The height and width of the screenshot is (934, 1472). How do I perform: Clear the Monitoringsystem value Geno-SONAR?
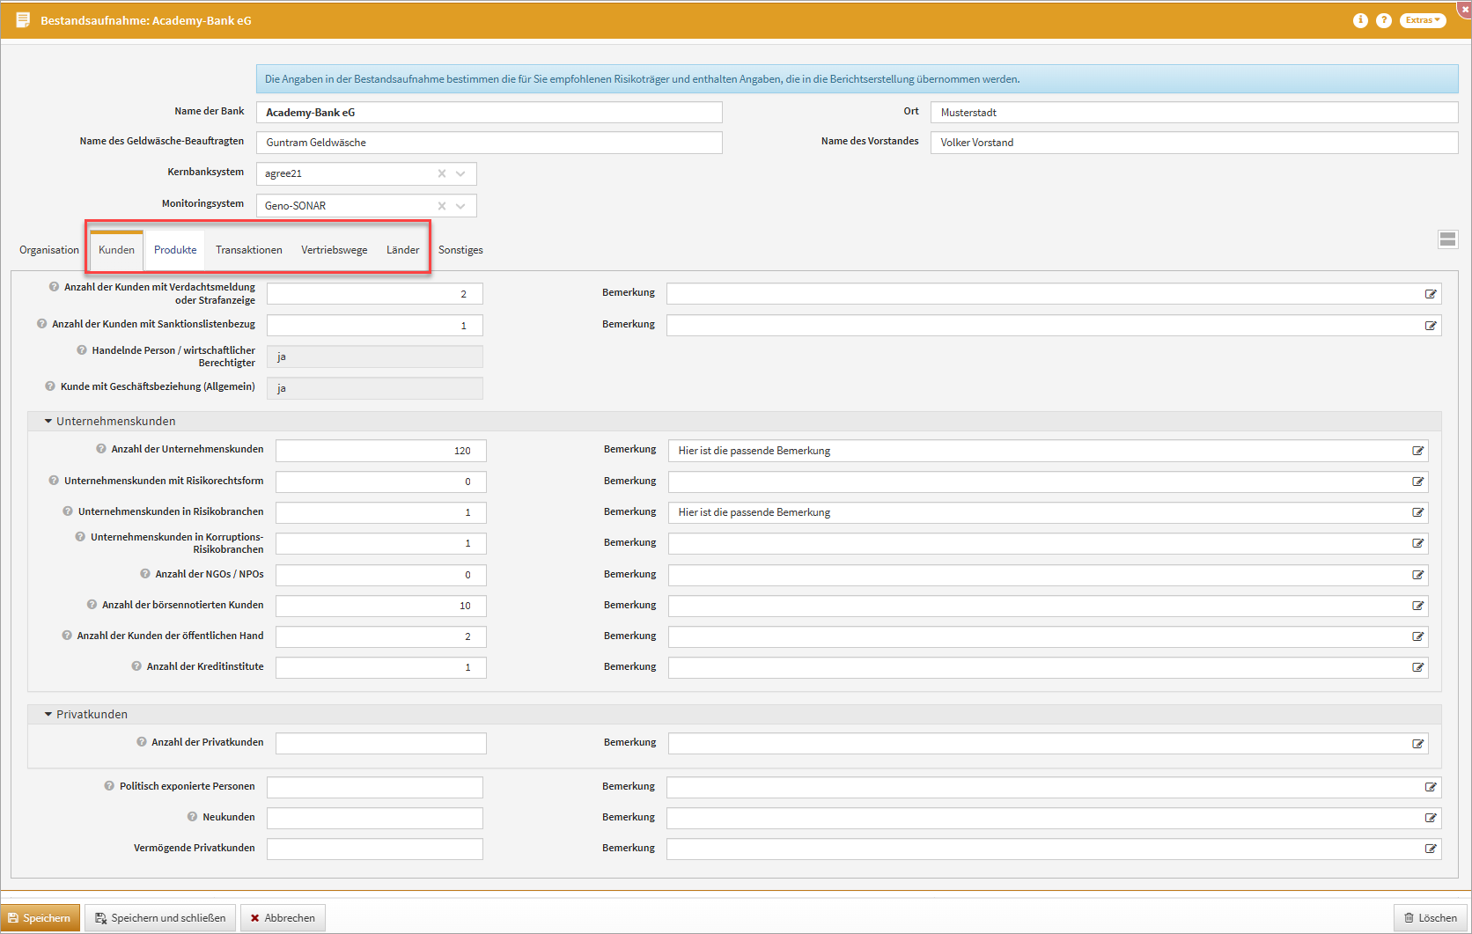coord(442,206)
